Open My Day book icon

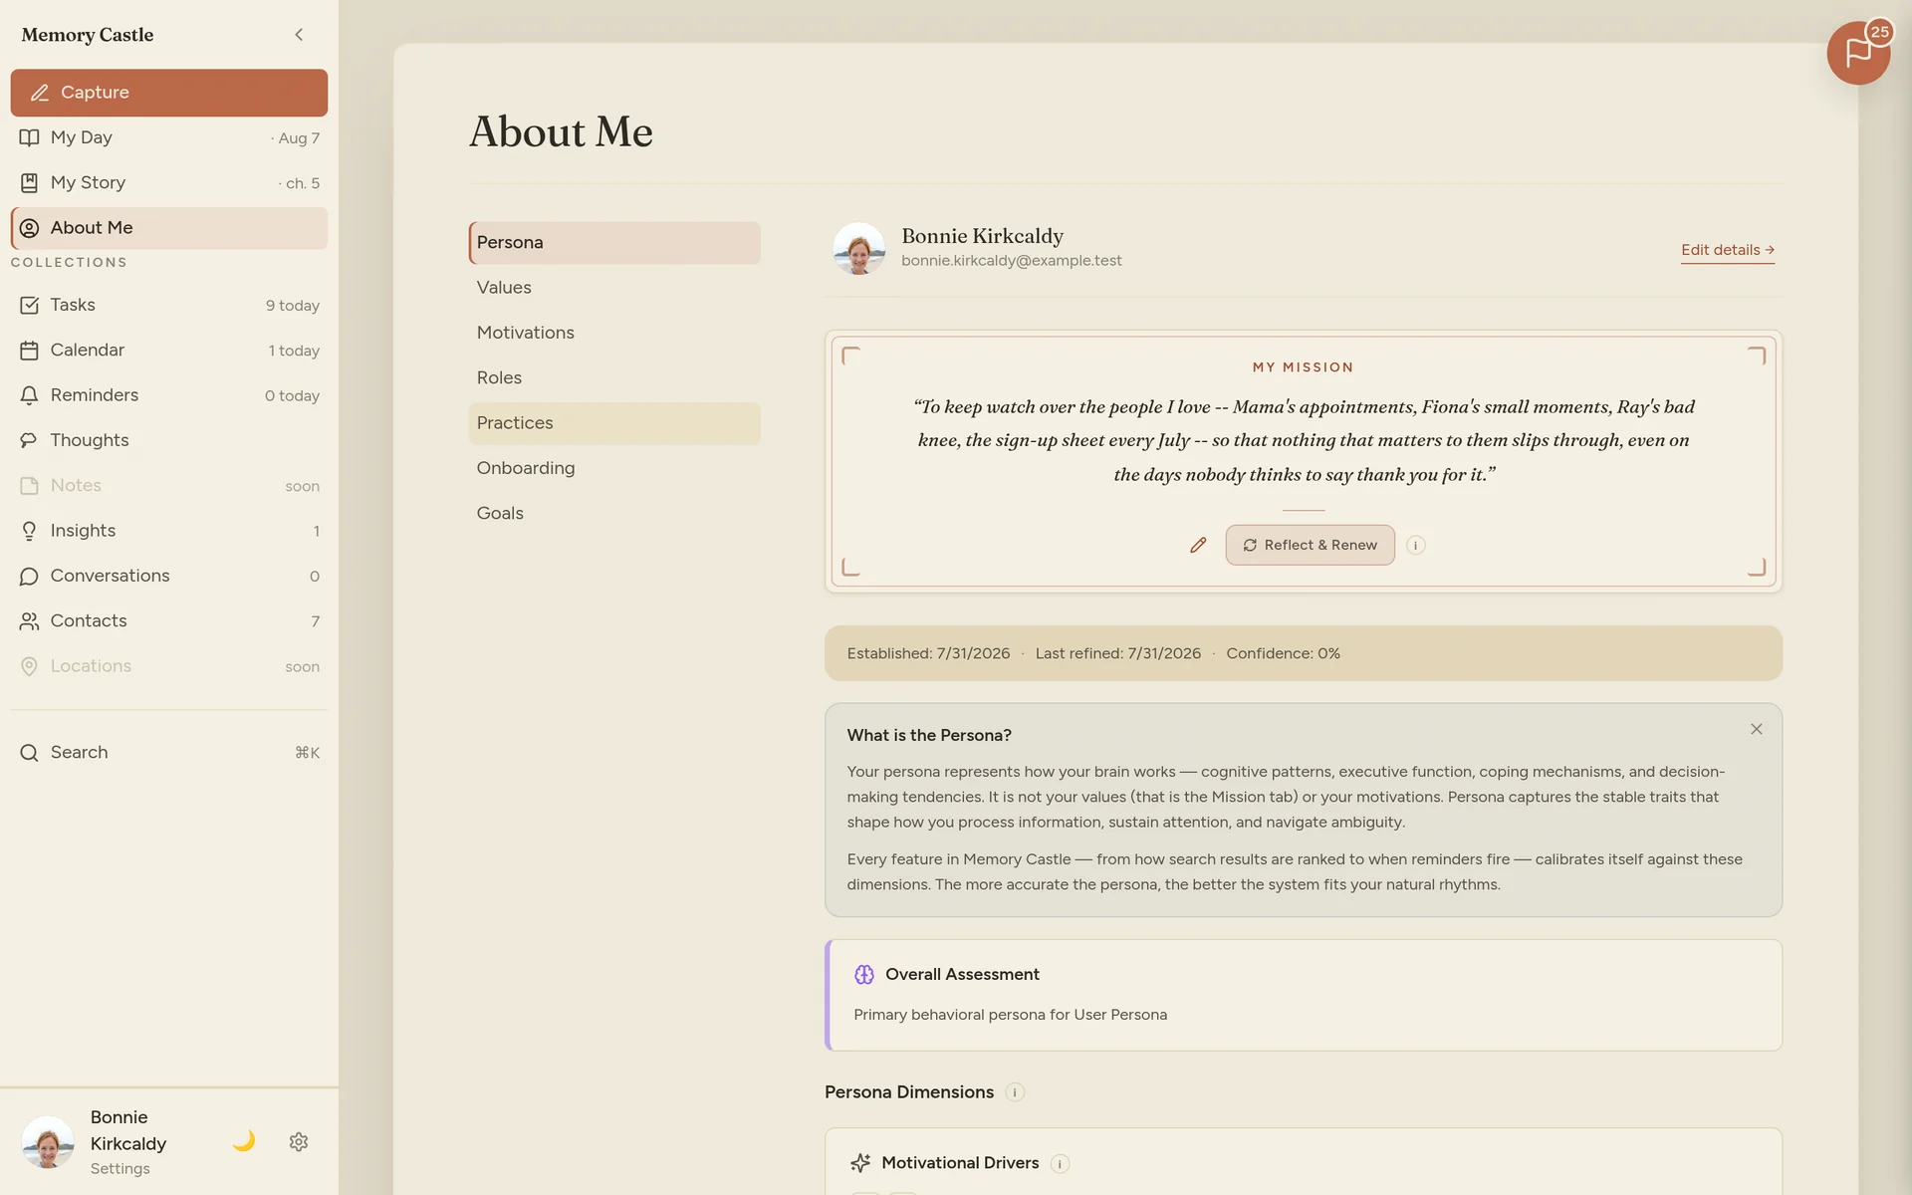29,137
